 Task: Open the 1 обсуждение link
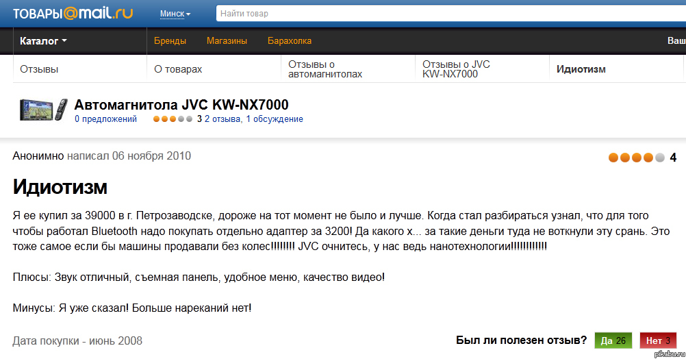tap(275, 119)
